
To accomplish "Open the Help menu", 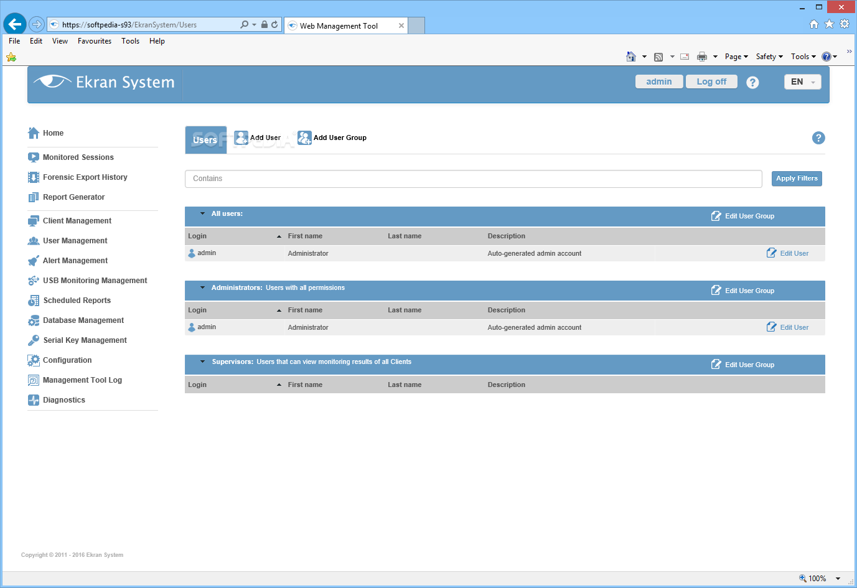I will tap(157, 41).
